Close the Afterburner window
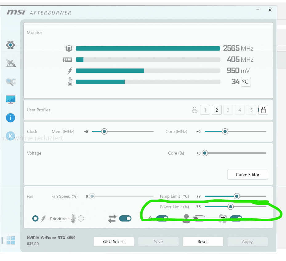The height and width of the screenshot is (261, 286). point(270,10)
